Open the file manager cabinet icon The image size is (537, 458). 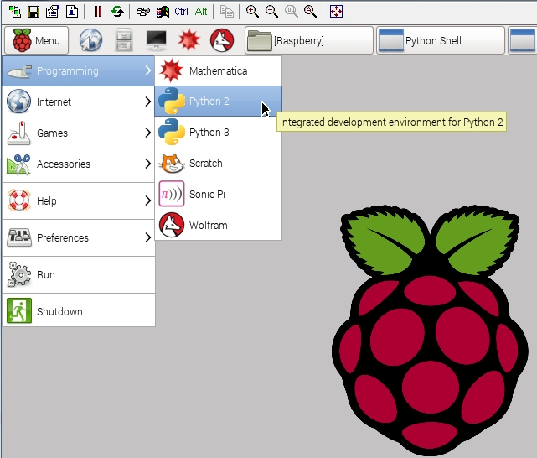point(123,40)
